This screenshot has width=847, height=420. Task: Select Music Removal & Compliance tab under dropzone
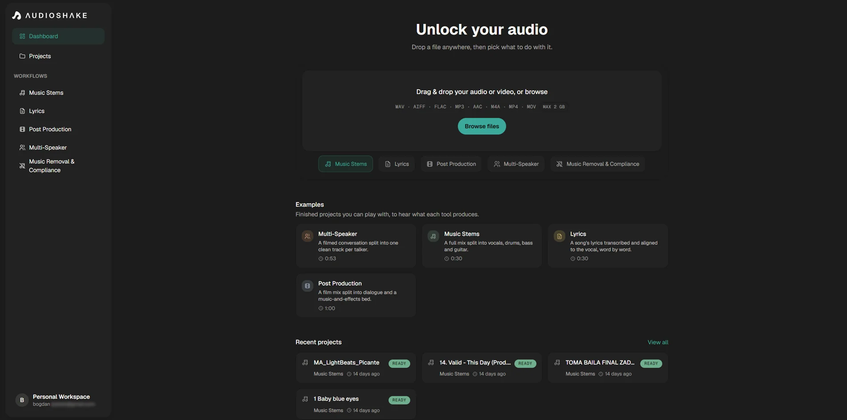point(598,164)
